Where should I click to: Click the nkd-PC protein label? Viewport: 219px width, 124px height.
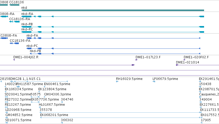[32, 46]
